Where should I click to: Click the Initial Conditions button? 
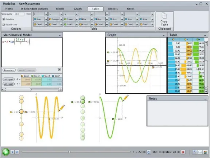tap(27, 70)
